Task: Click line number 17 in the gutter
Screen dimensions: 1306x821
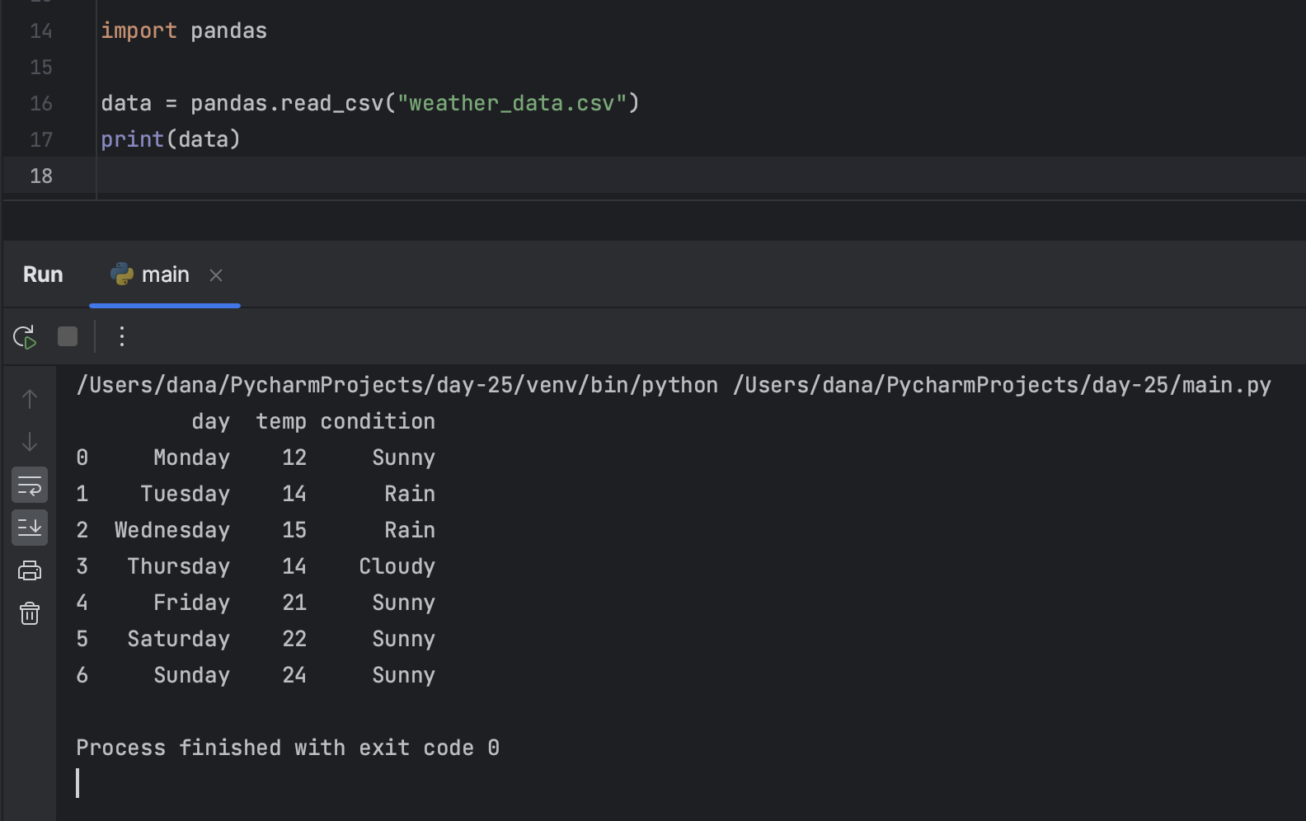Action: pos(41,140)
